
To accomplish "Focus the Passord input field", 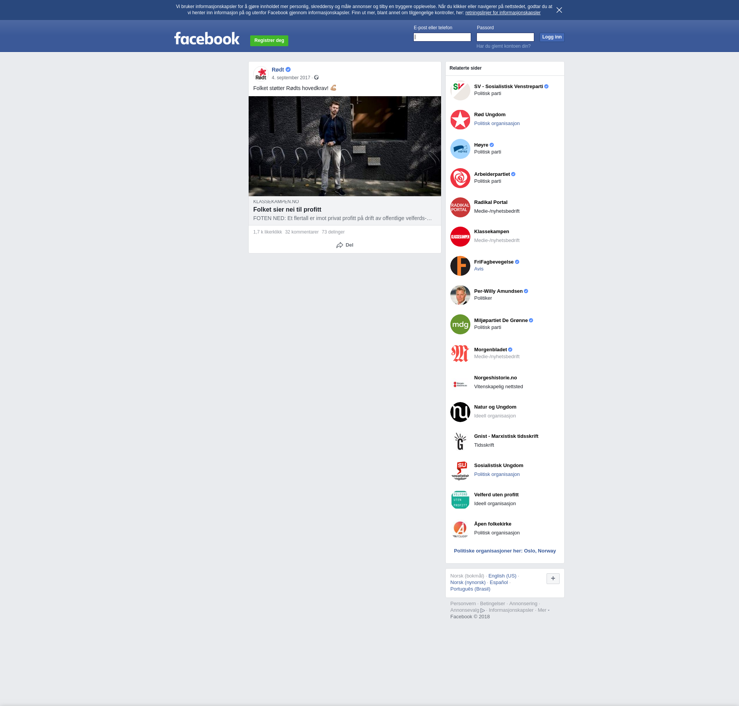I will [505, 37].
